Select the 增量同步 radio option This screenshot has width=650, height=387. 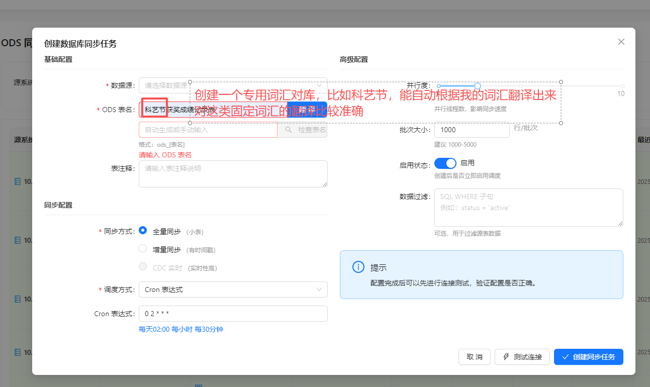(143, 249)
